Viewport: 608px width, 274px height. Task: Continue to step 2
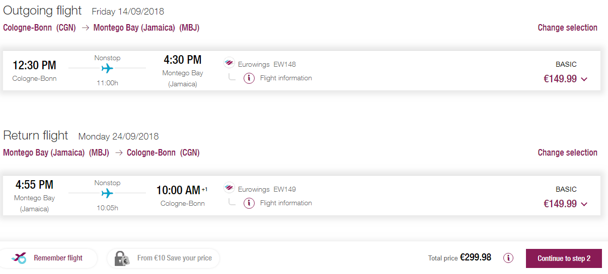(564, 258)
